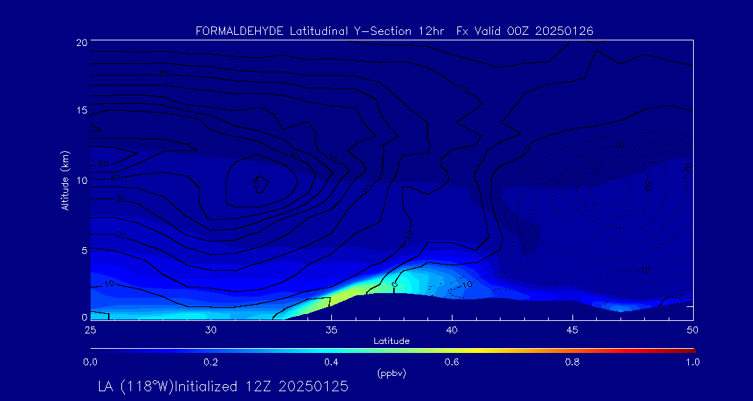Click the 0.4 color scale tick label

coord(331,363)
